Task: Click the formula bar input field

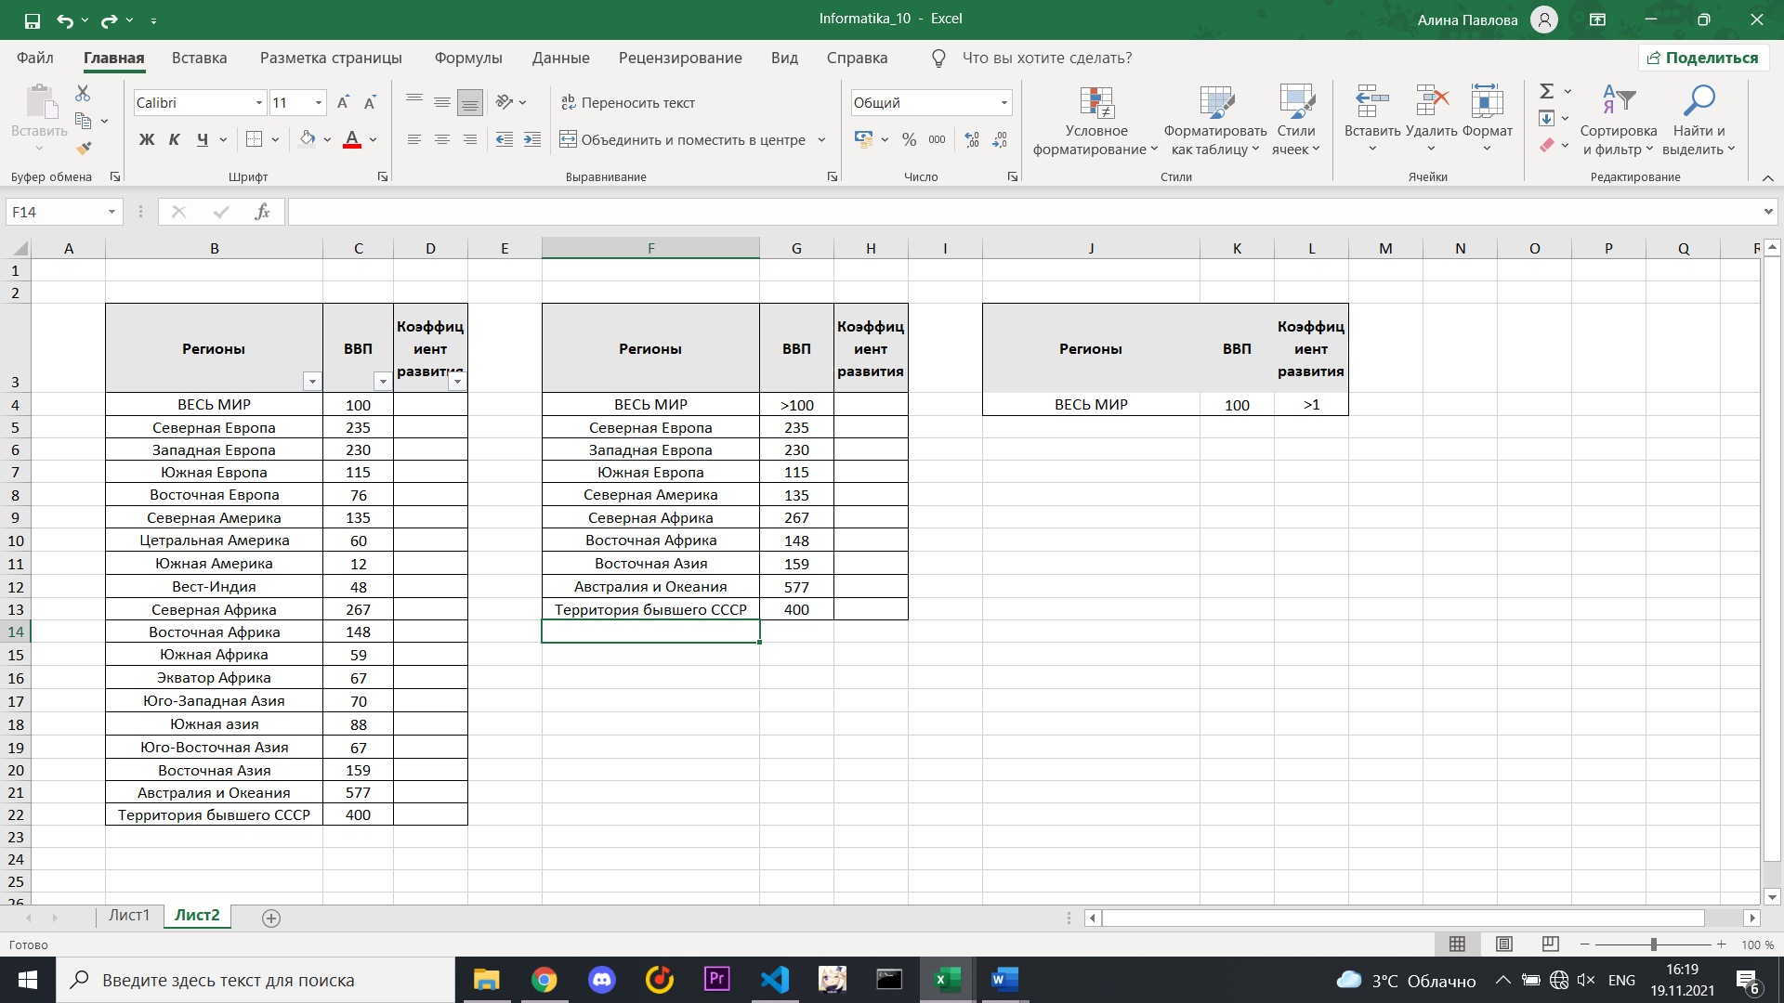Action: click(x=1024, y=212)
